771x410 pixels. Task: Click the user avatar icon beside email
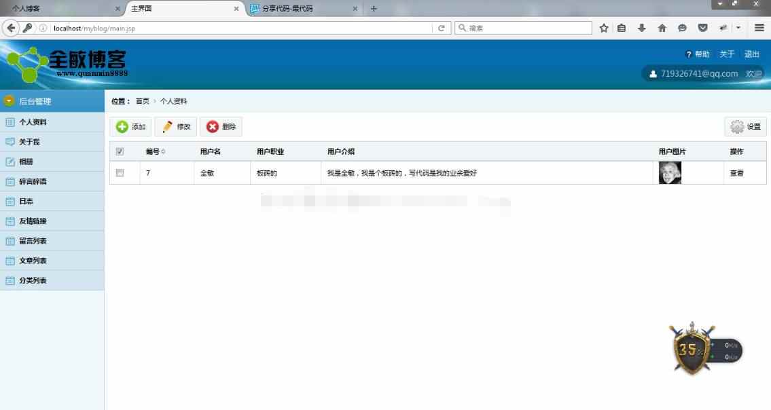click(653, 74)
